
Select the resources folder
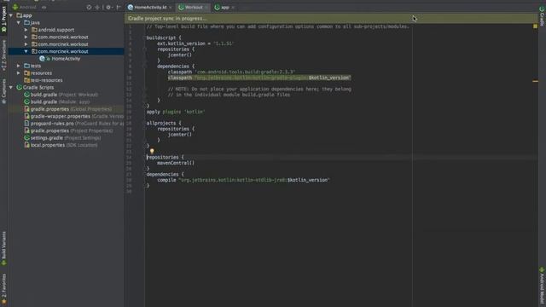38,73
